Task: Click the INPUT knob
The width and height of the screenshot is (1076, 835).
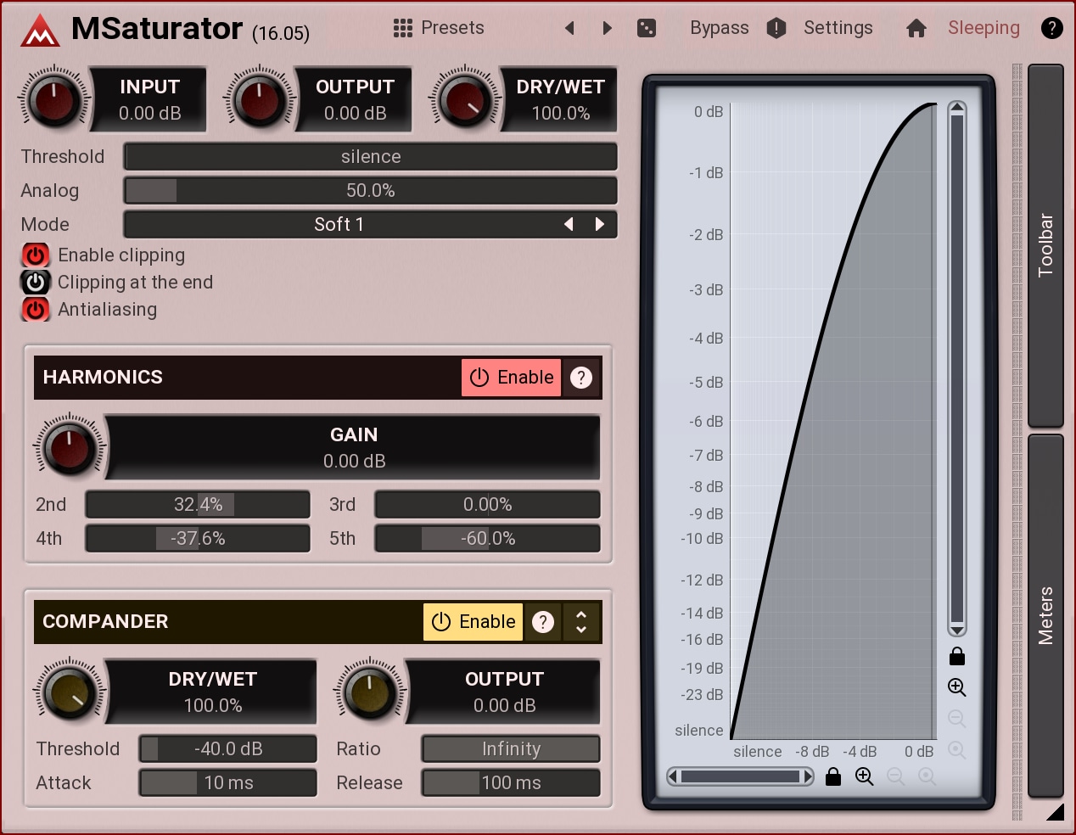Action: click(x=54, y=100)
